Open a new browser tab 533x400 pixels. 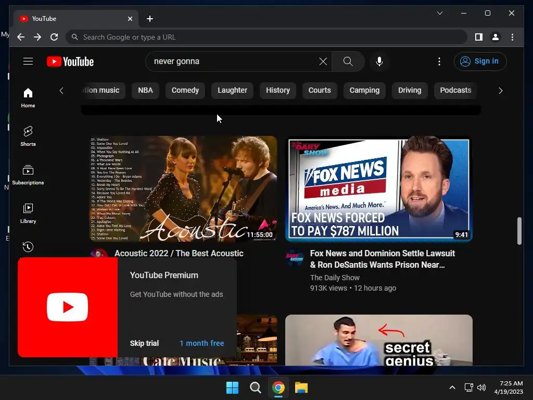[150, 19]
